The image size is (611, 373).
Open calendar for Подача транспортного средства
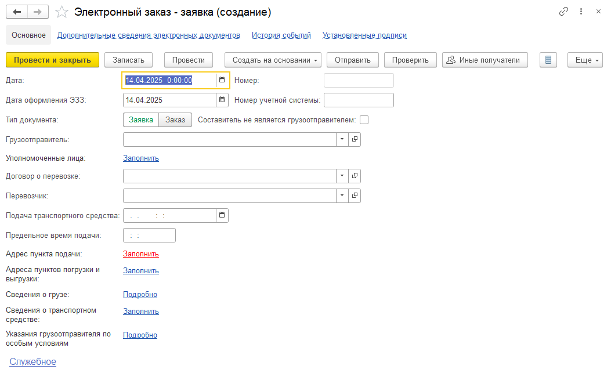pos(222,215)
